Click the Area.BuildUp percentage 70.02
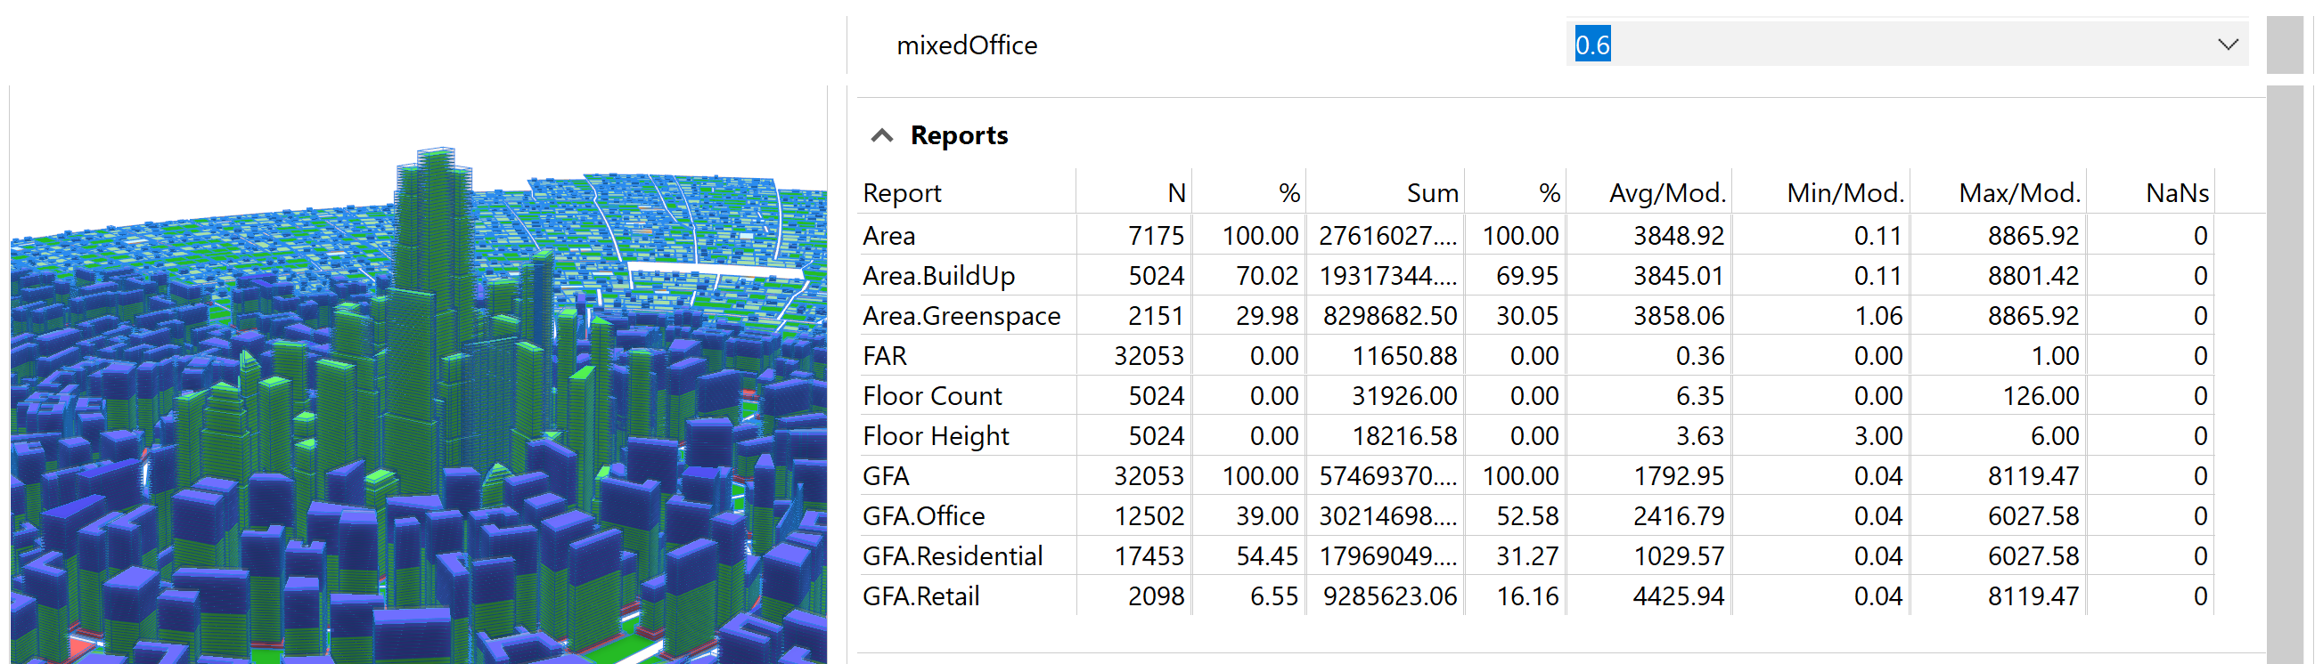 [1266, 276]
